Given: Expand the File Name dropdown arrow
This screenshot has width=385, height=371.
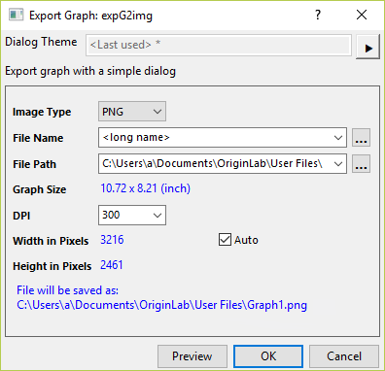Looking at the screenshot, I should pyautogui.click(x=338, y=138).
